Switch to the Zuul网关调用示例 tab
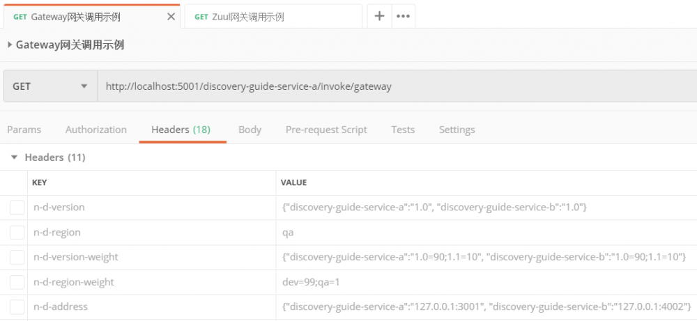697x321 pixels. pos(272,17)
